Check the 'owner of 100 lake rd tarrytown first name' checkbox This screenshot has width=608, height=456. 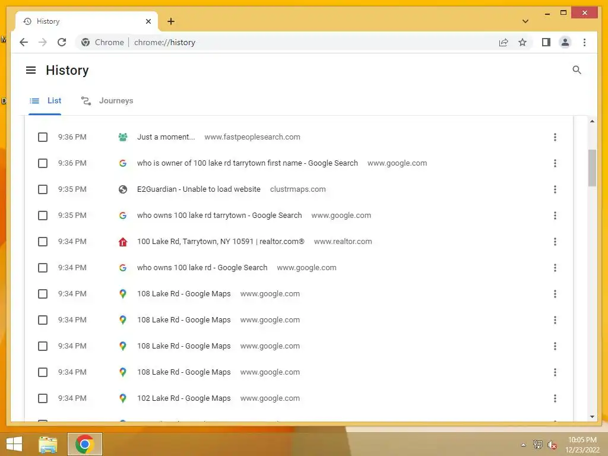(x=43, y=163)
